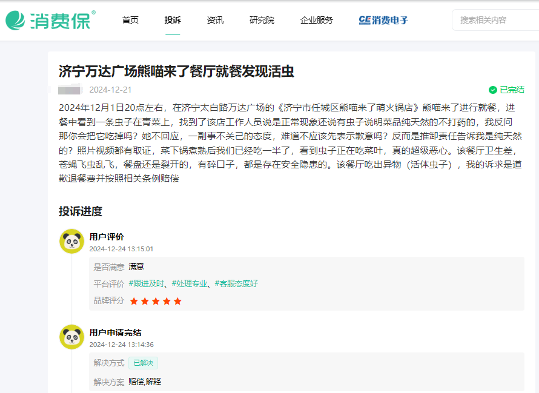Click the 用户申请完结 entry heading
This screenshot has height=393, width=539.
tap(115, 332)
